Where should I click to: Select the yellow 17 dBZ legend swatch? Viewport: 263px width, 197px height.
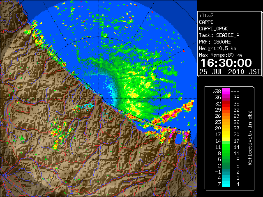(x=226, y=135)
